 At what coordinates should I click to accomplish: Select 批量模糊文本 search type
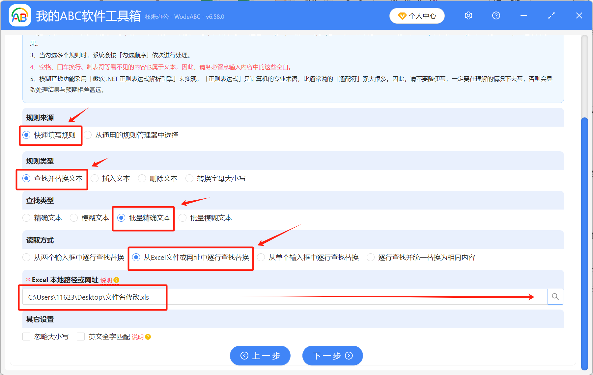click(x=182, y=217)
